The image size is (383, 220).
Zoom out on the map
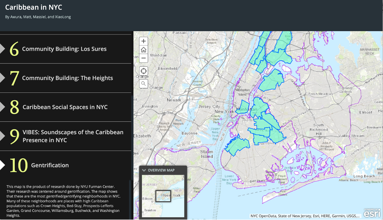(143, 58)
